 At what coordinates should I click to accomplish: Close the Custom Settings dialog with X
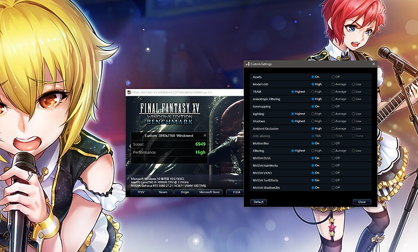(373, 64)
